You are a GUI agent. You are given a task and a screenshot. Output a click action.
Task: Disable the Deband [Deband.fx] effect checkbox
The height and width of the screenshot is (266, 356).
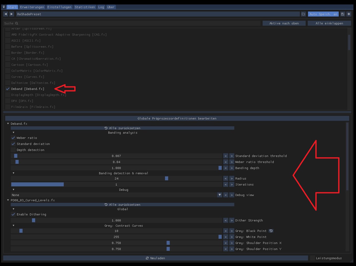8,89
